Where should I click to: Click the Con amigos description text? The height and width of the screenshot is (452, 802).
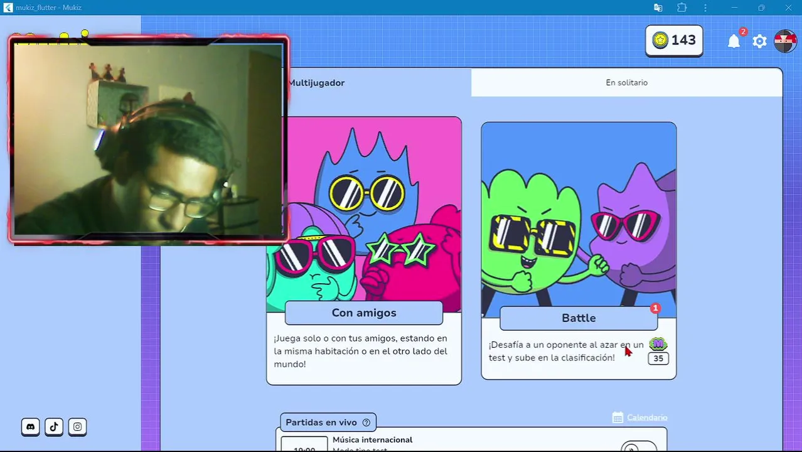tap(361, 351)
